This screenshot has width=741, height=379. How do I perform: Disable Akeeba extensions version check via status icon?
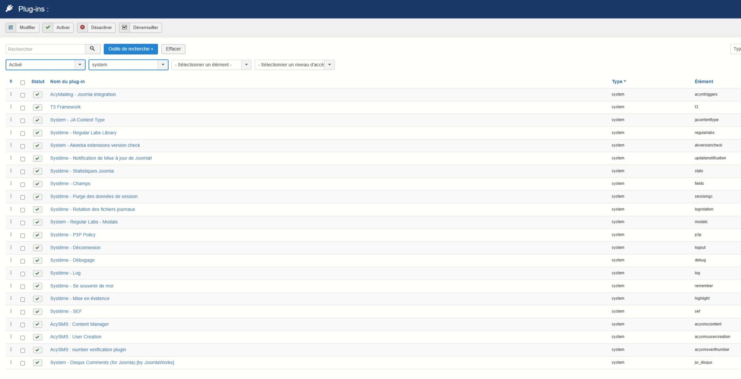click(38, 146)
